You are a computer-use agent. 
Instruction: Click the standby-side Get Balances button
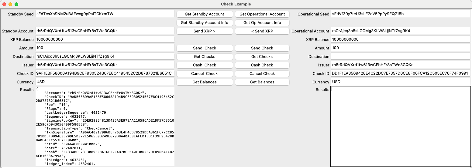coord(205,82)
